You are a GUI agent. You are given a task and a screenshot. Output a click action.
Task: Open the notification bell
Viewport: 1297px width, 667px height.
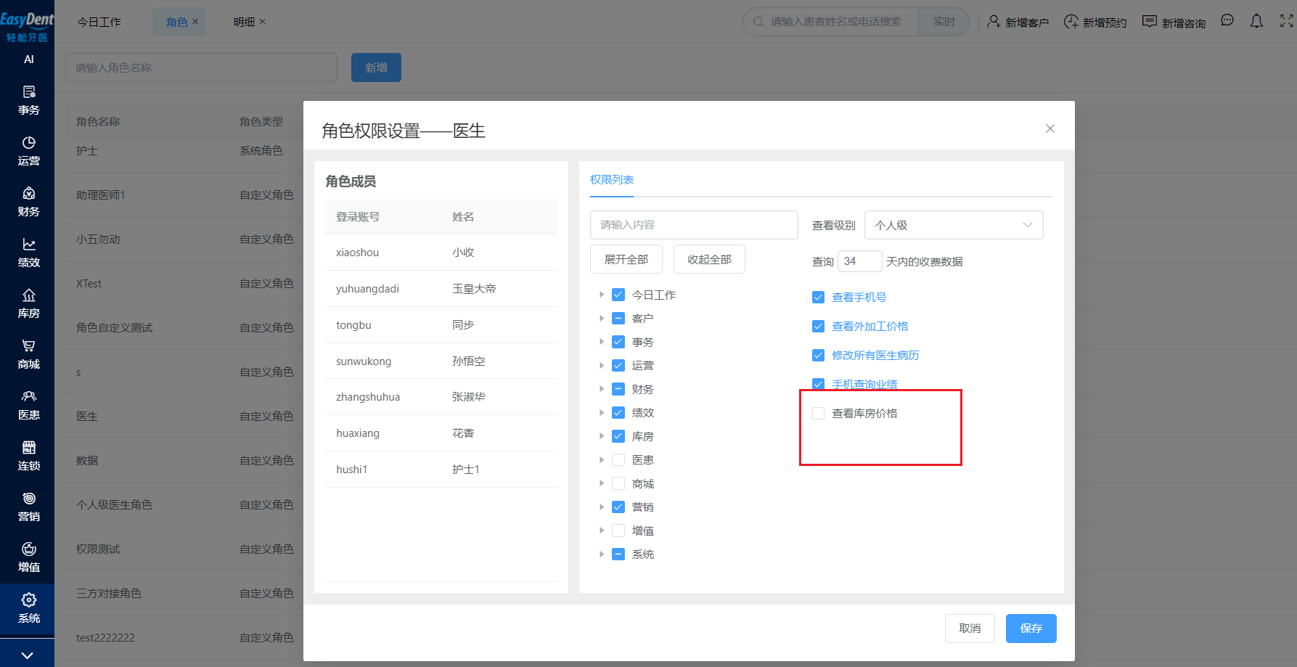(x=1256, y=21)
